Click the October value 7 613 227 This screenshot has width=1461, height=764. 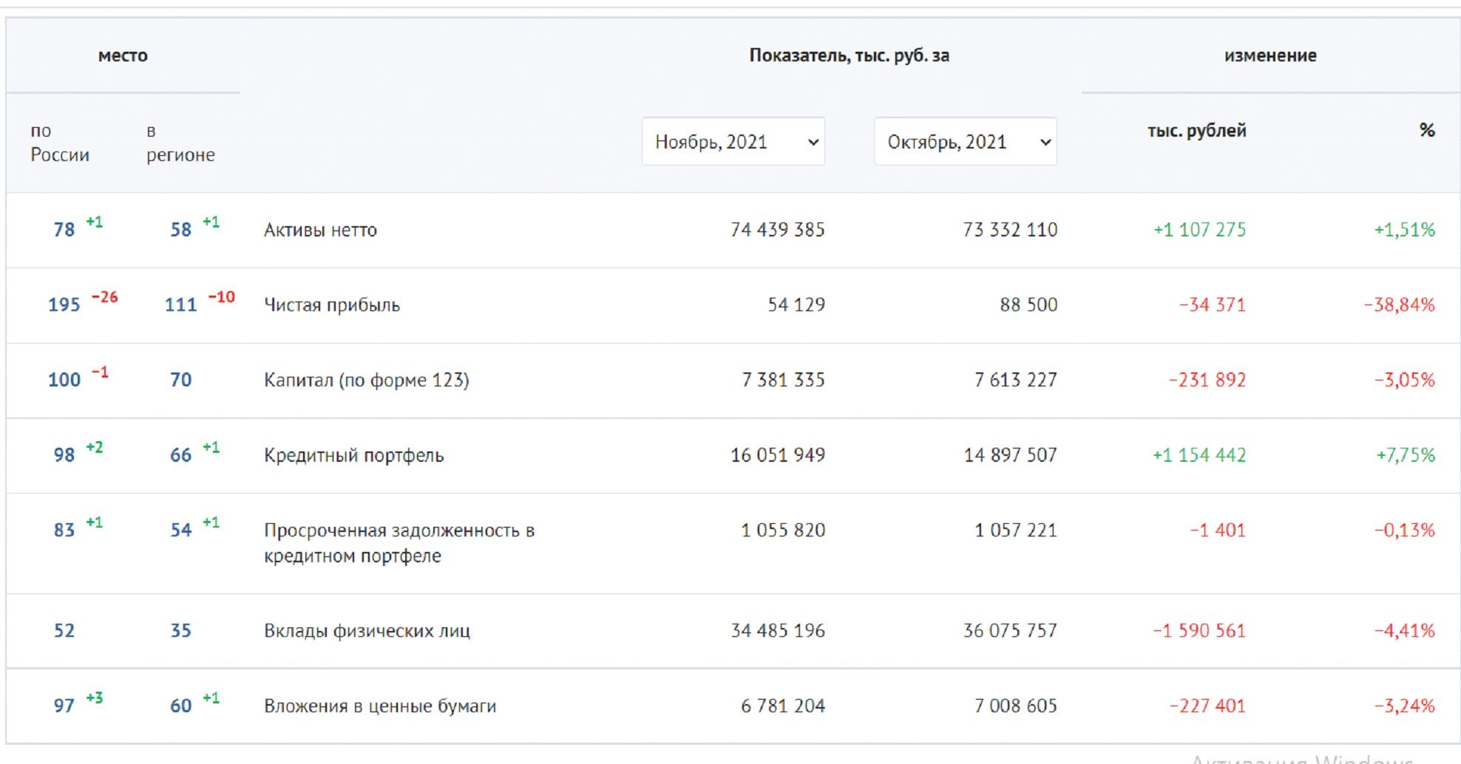[x=1016, y=380]
